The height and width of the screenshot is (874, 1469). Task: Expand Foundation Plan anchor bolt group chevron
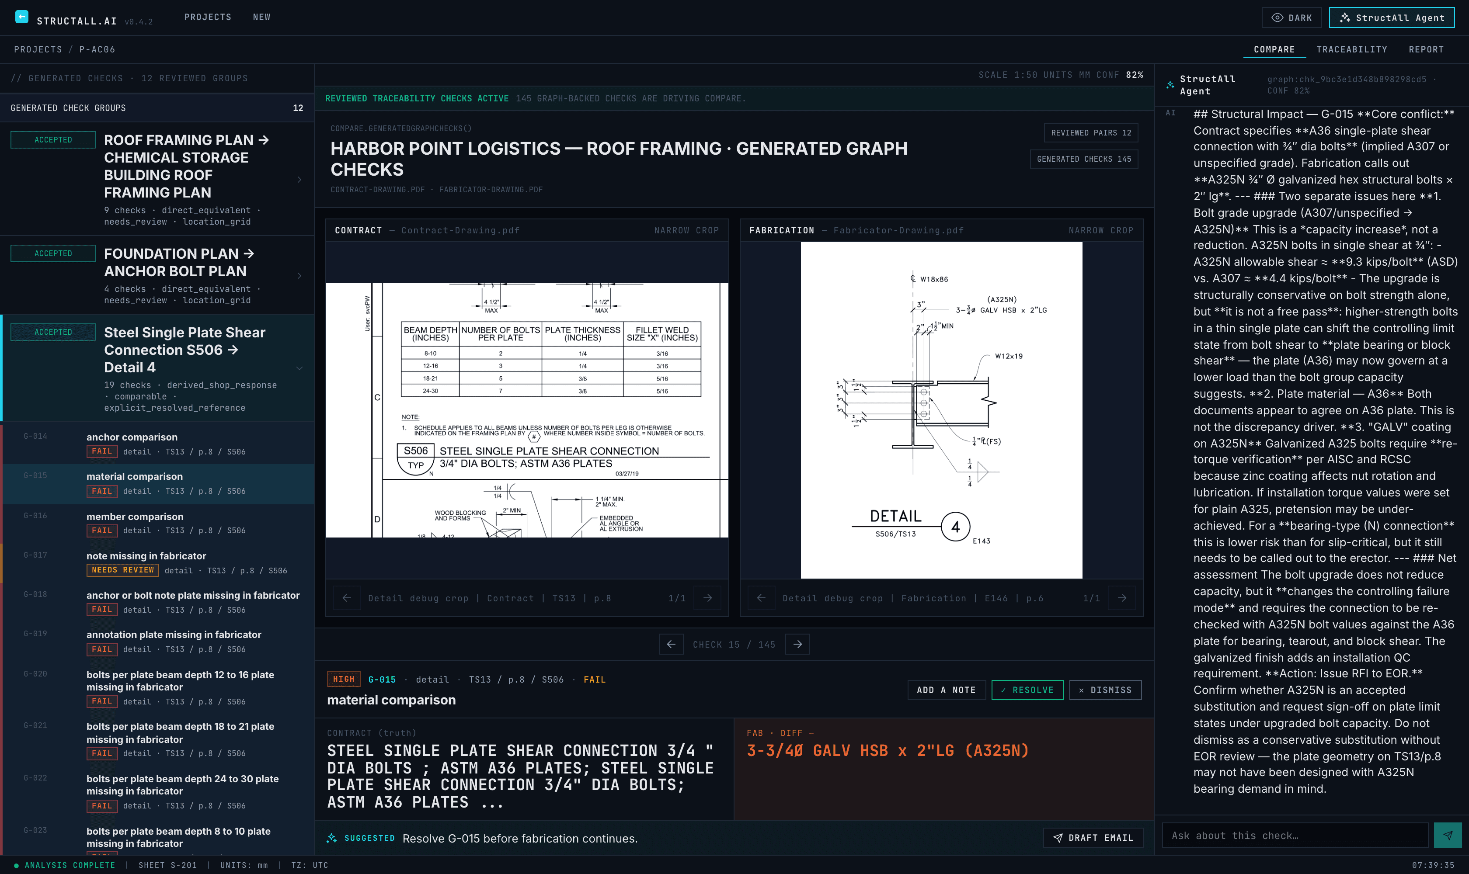[x=299, y=276]
